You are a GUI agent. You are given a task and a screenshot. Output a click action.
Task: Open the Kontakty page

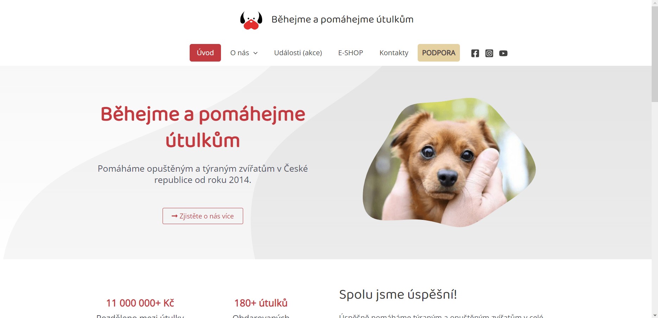(x=394, y=53)
